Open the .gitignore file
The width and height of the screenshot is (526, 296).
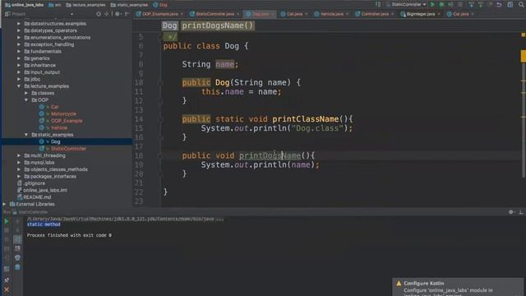[34, 183]
